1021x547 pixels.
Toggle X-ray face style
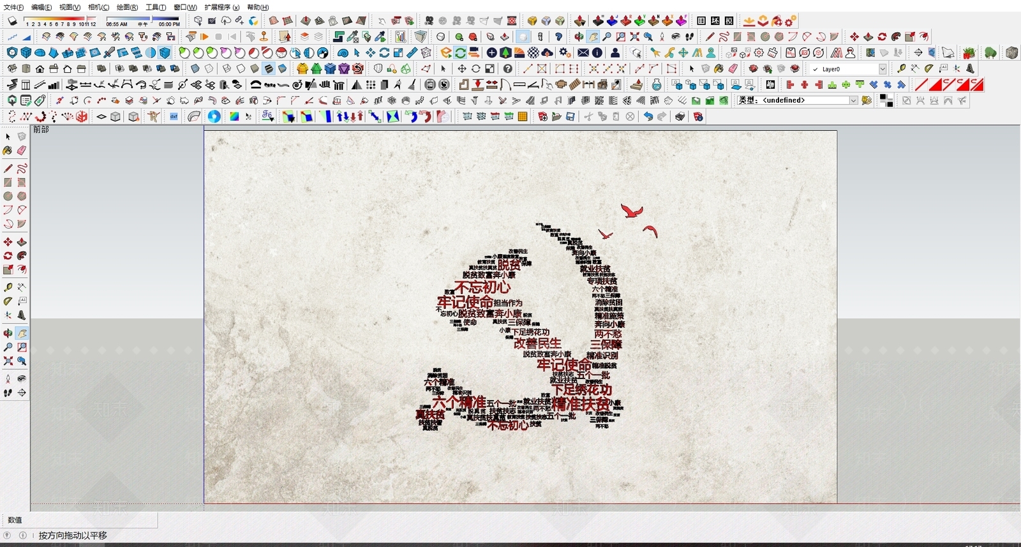click(196, 68)
